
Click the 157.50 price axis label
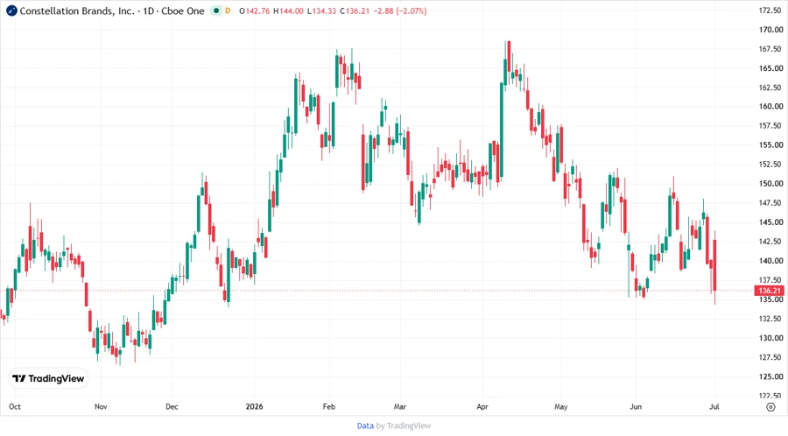[x=770, y=125]
